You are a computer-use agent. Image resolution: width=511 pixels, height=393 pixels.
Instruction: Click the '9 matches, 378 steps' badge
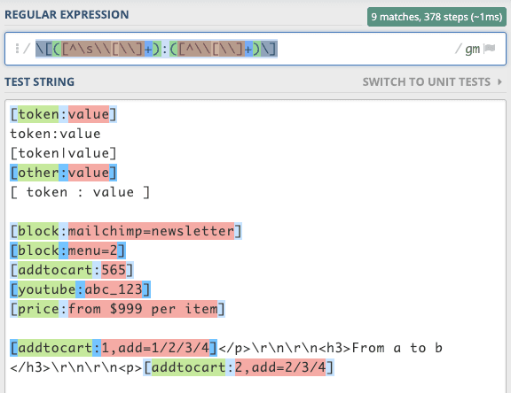436,17
